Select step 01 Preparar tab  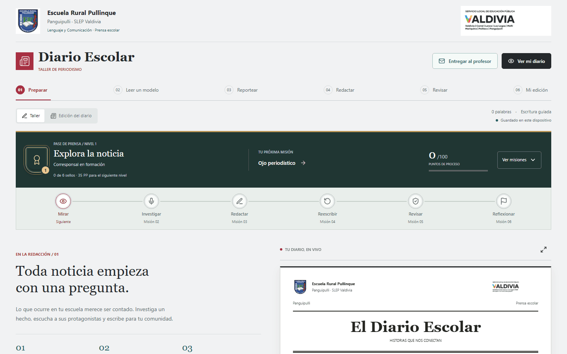33,90
